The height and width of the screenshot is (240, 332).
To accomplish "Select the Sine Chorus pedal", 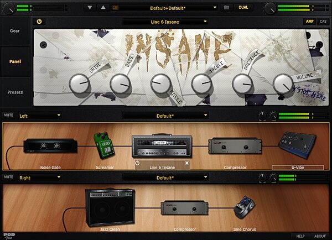I will [245, 207].
